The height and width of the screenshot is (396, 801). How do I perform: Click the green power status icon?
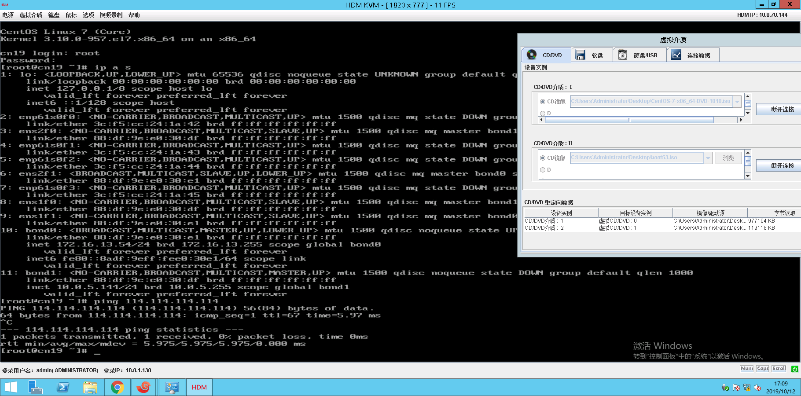[794, 369]
